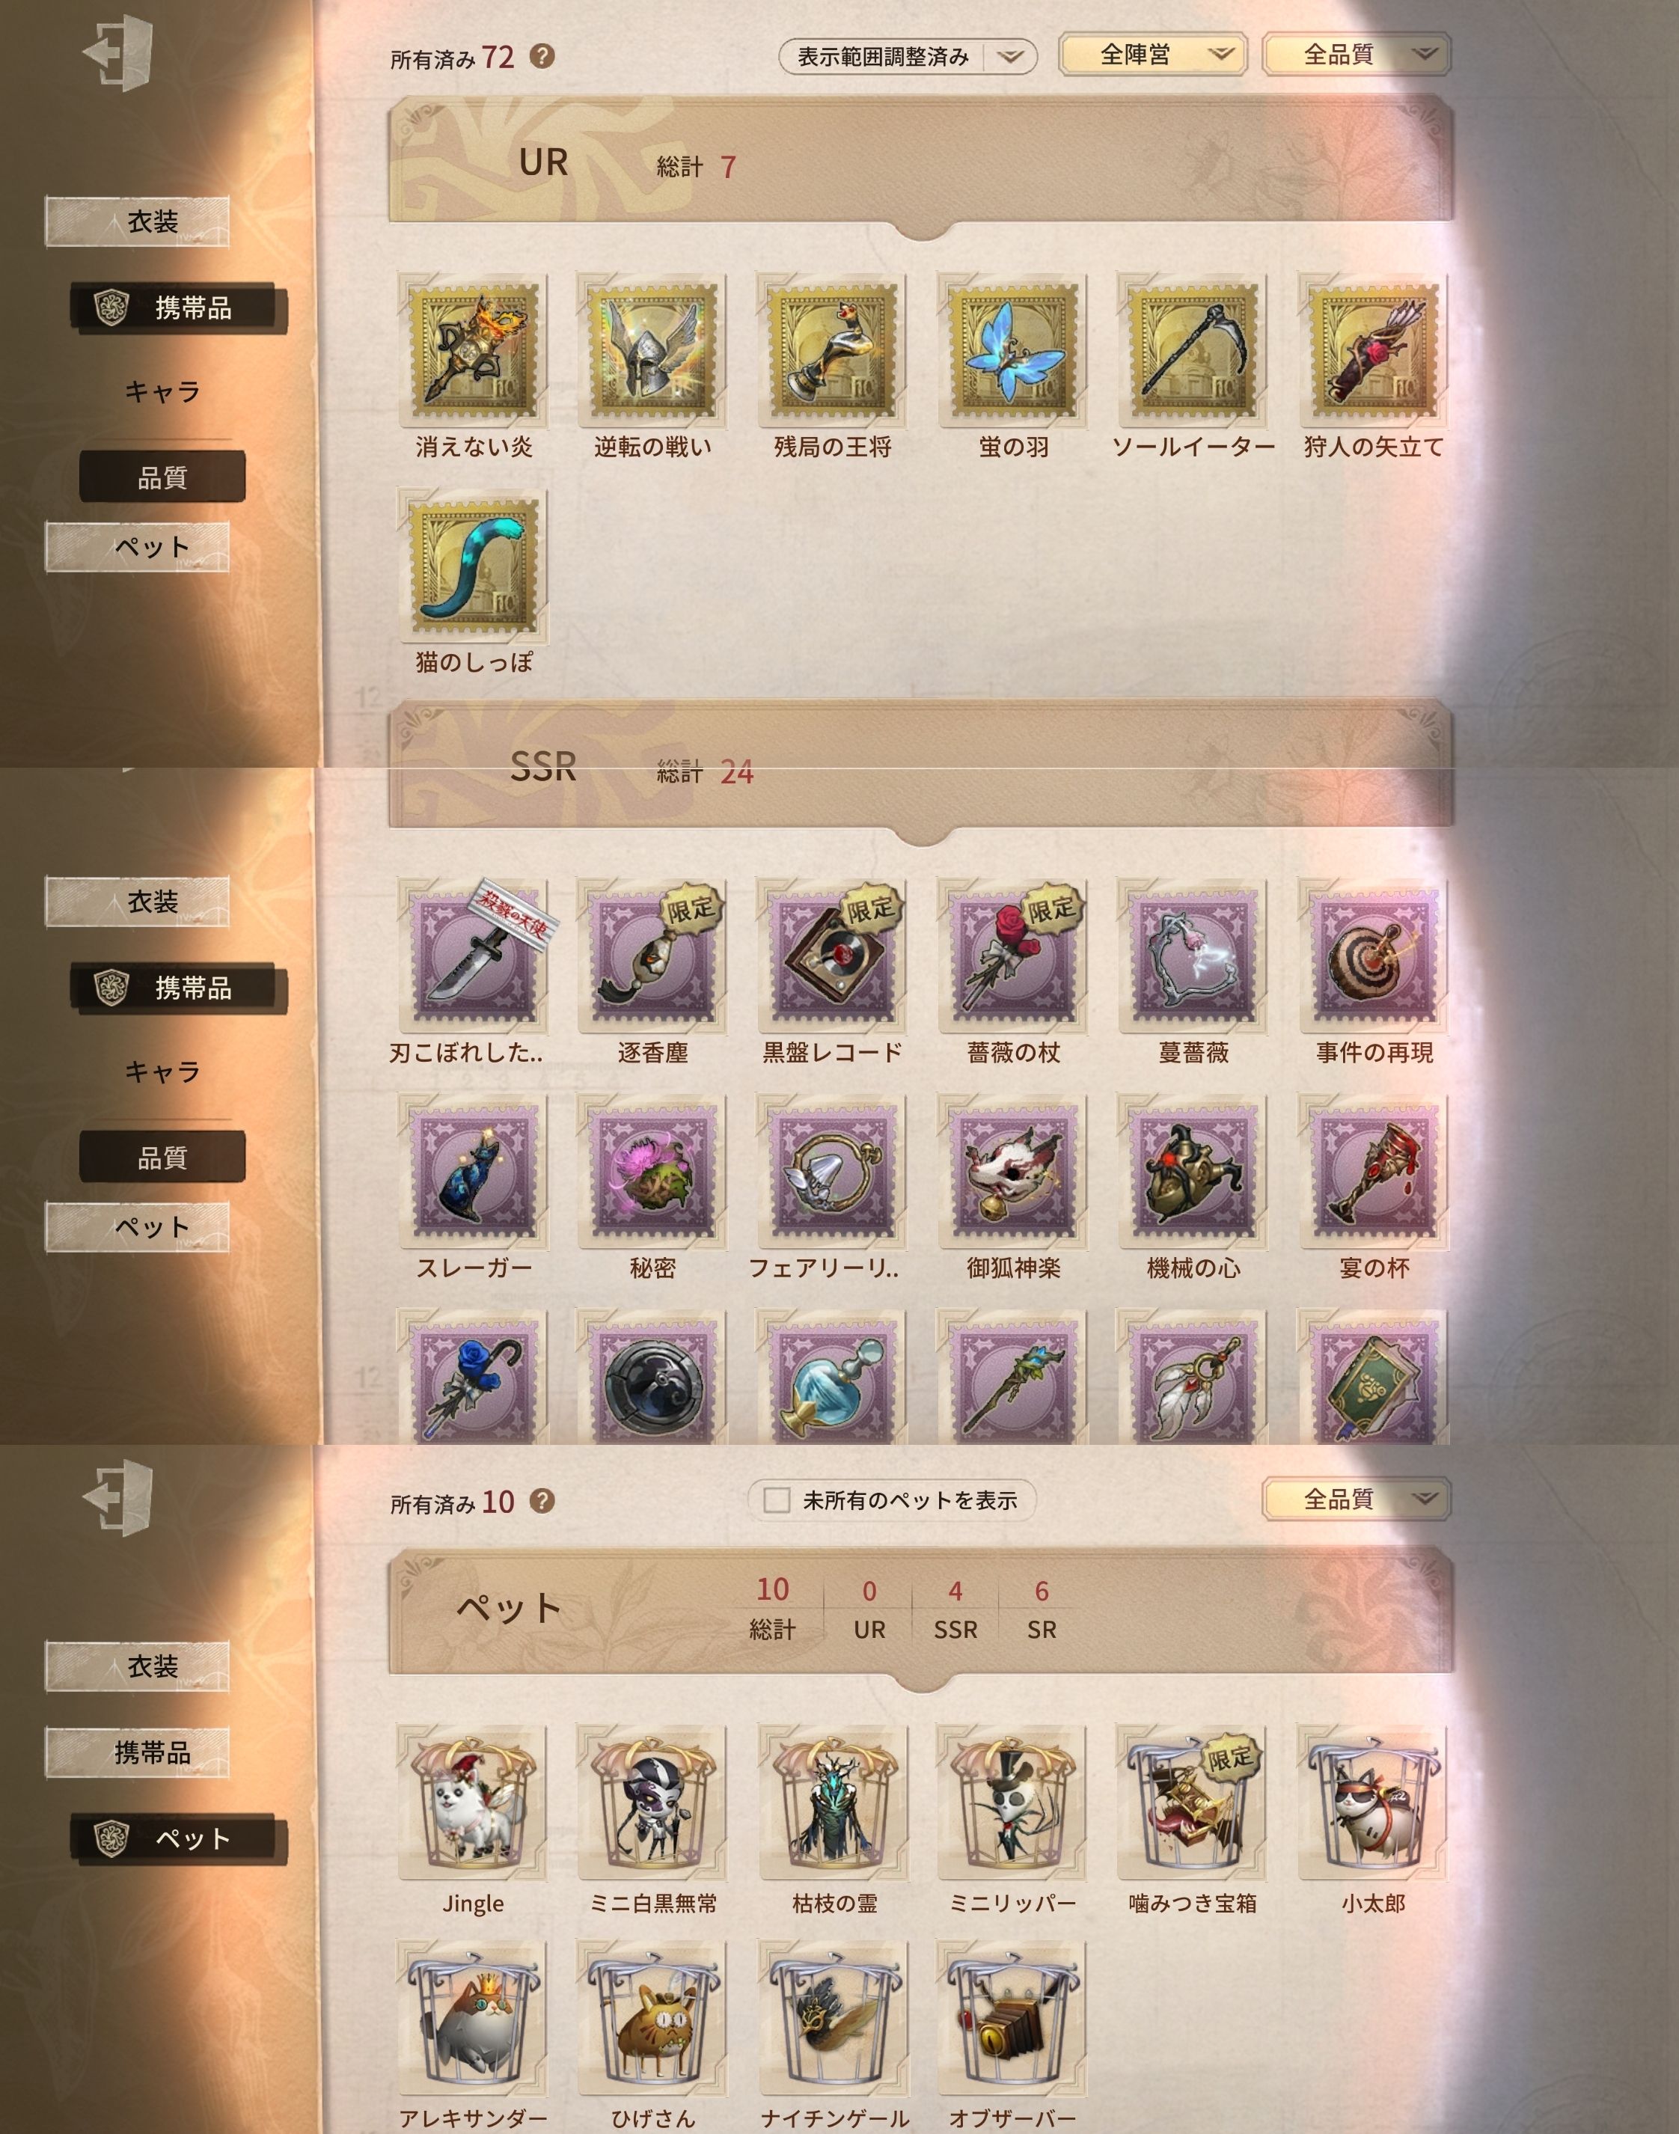This screenshot has width=1679, height=2134.
Task: Select the Jingle pet cage icon
Action: [x=473, y=1802]
